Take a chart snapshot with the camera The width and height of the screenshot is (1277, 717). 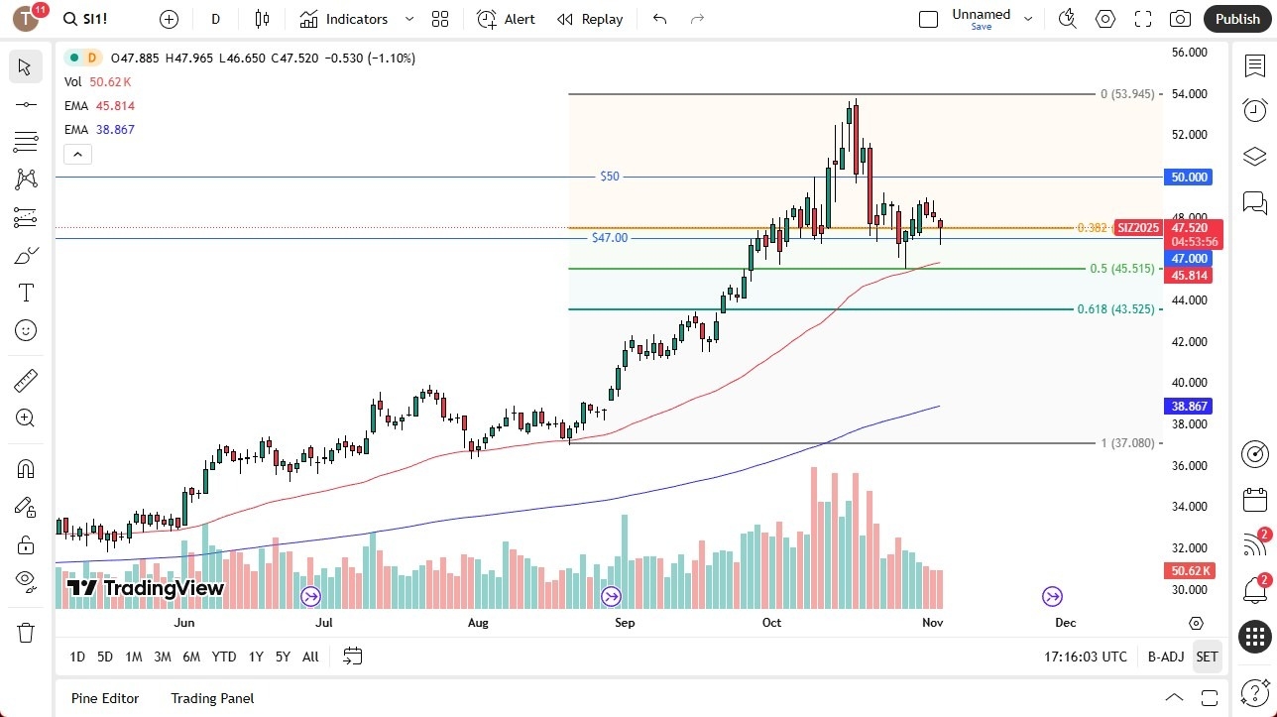[1180, 19]
